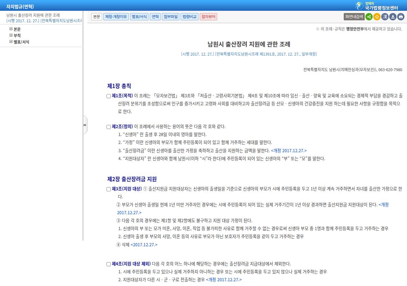The height and width of the screenshot is (286, 407).
Task: Open the 법령비교 comparison tab
Action: (190, 17)
